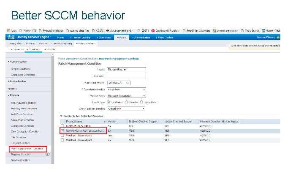304x171 pixels.
Task: Open the Policy menu
Action: pos(122,38)
